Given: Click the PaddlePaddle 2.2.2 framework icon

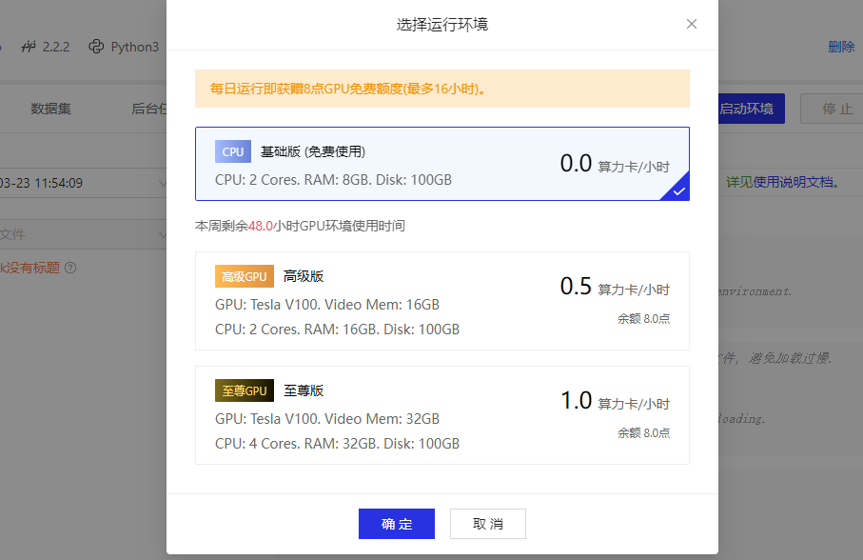Looking at the screenshot, I should coord(29,47).
